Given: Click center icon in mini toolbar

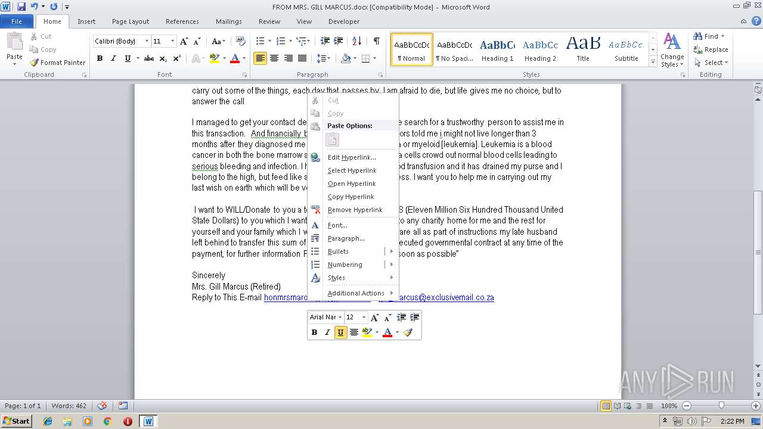Looking at the screenshot, I should pos(354,332).
